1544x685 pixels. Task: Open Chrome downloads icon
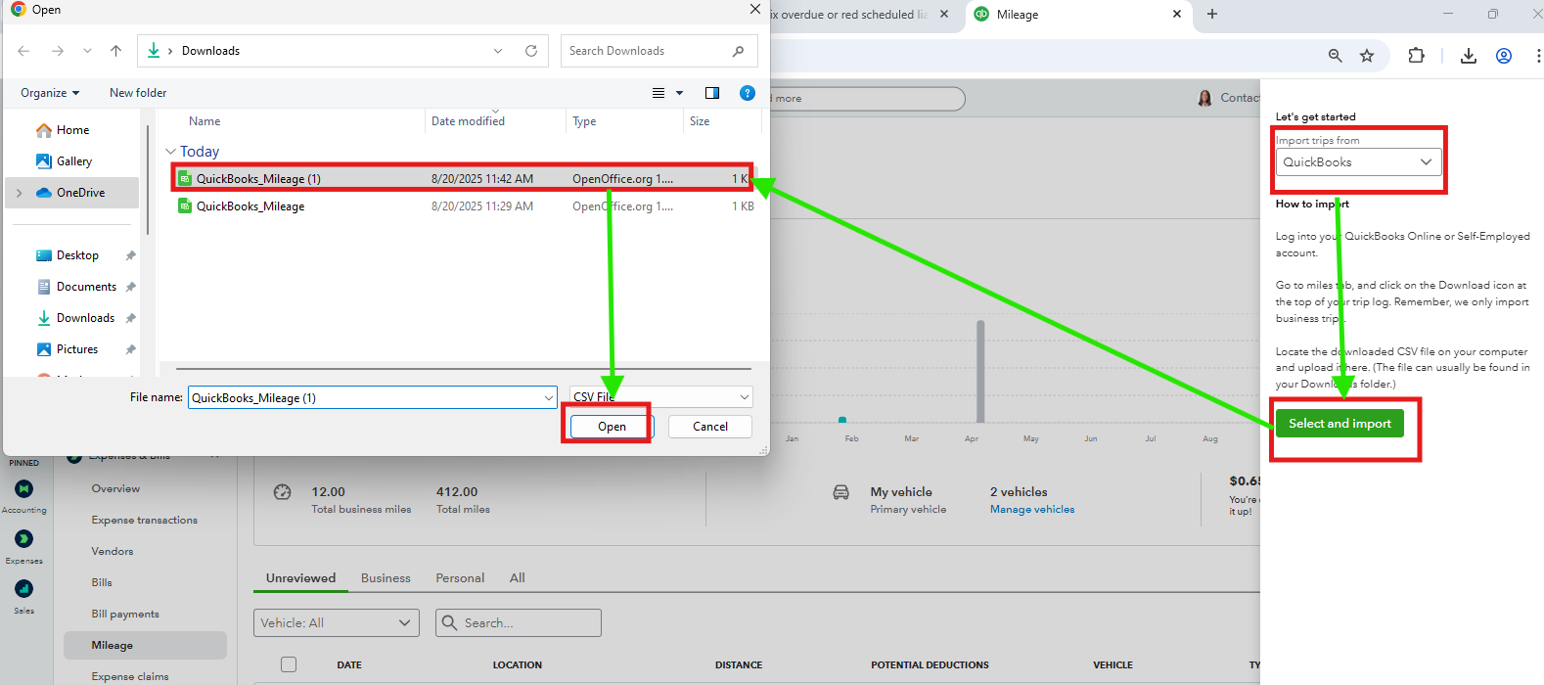(1468, 56)
